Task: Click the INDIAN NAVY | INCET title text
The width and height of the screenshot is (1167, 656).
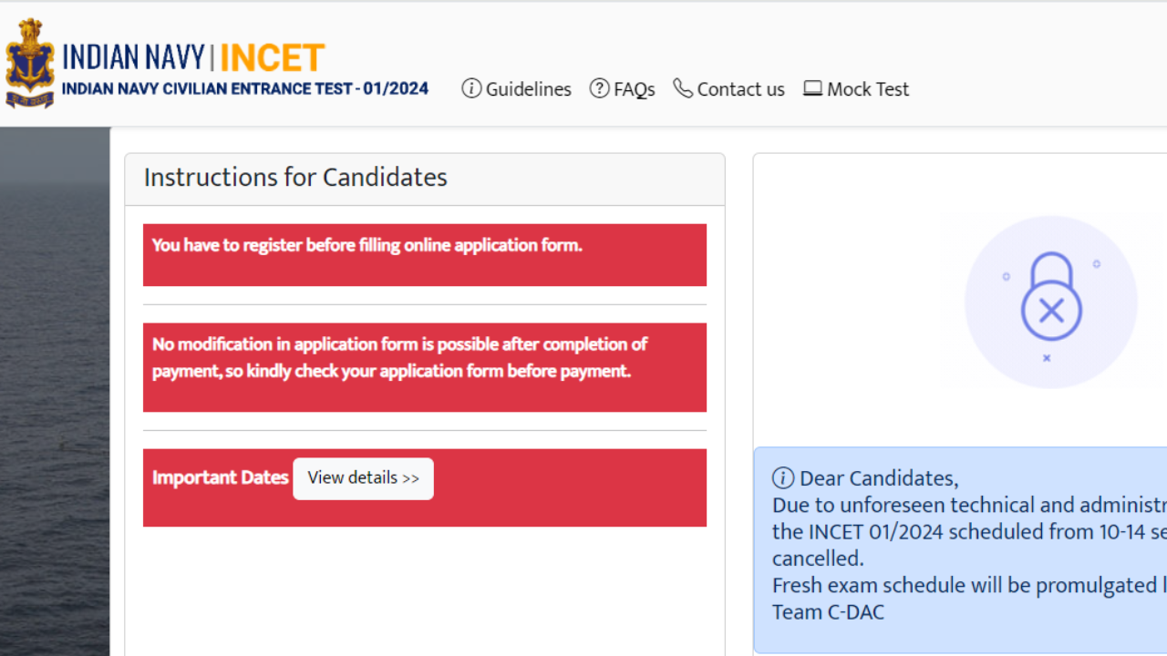Action: coord(193,57)
